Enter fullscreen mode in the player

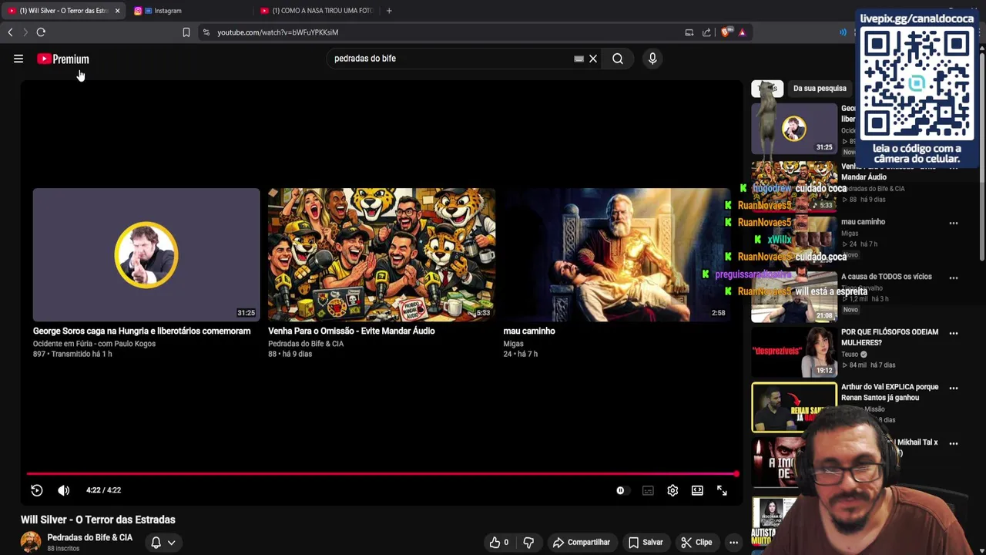pos(722,490)
